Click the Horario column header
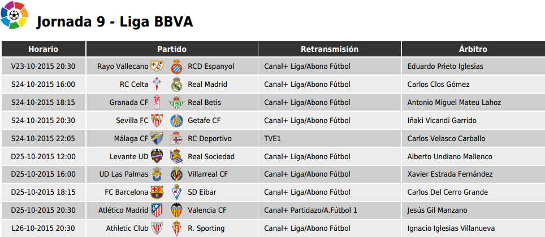 click(44, 49)
